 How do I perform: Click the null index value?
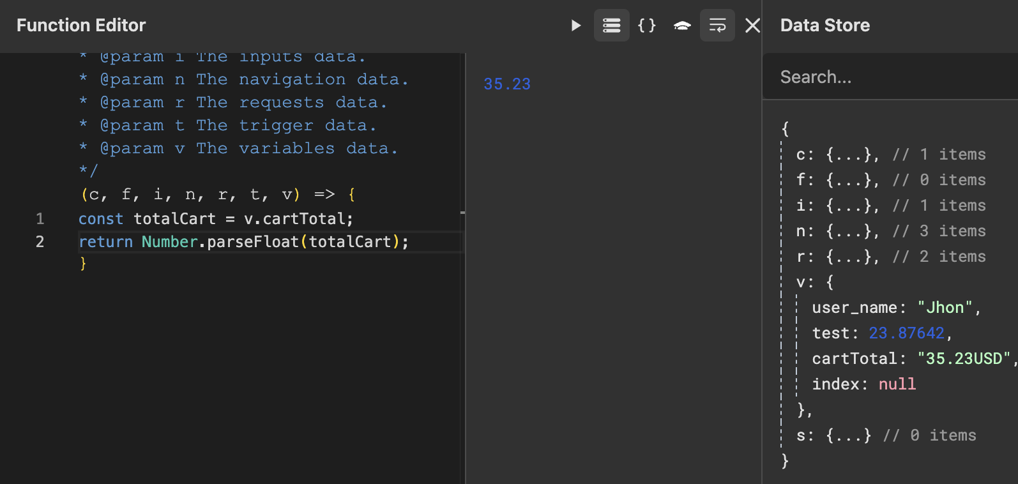(897, 384)
